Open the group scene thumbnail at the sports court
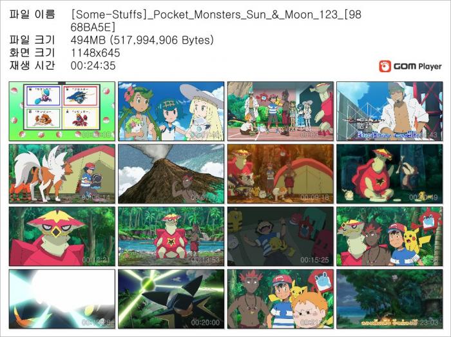451x337 pixels. (280, 111)
